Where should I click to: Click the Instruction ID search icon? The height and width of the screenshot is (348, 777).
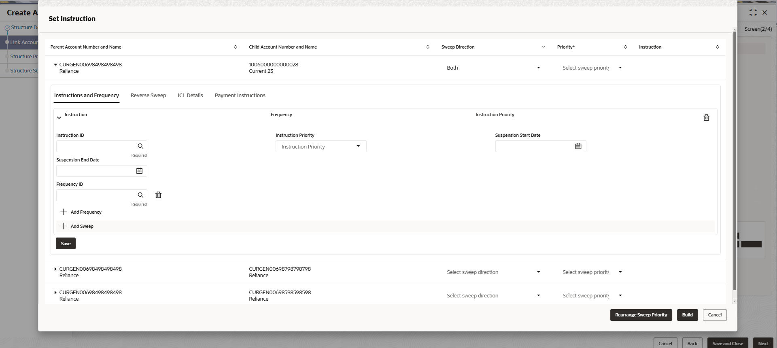[140, 146]
